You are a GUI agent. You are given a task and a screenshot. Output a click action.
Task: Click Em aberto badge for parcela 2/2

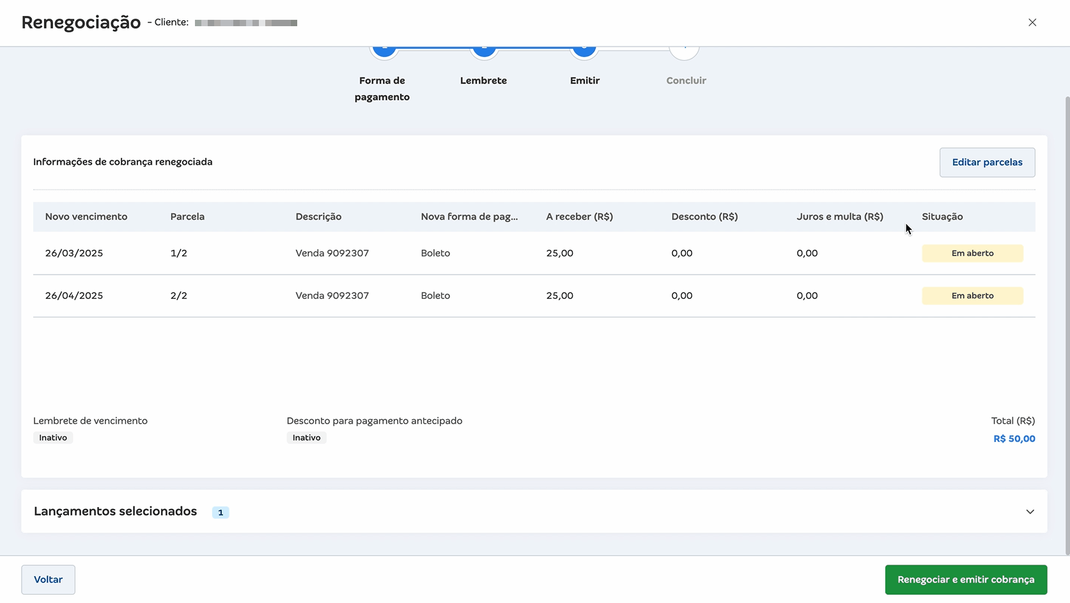click(x=972, y=296)
